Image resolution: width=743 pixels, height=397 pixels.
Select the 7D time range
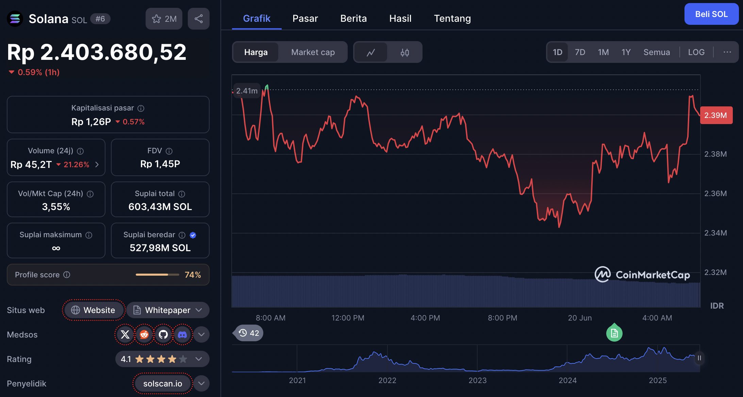tap(580, 52)
